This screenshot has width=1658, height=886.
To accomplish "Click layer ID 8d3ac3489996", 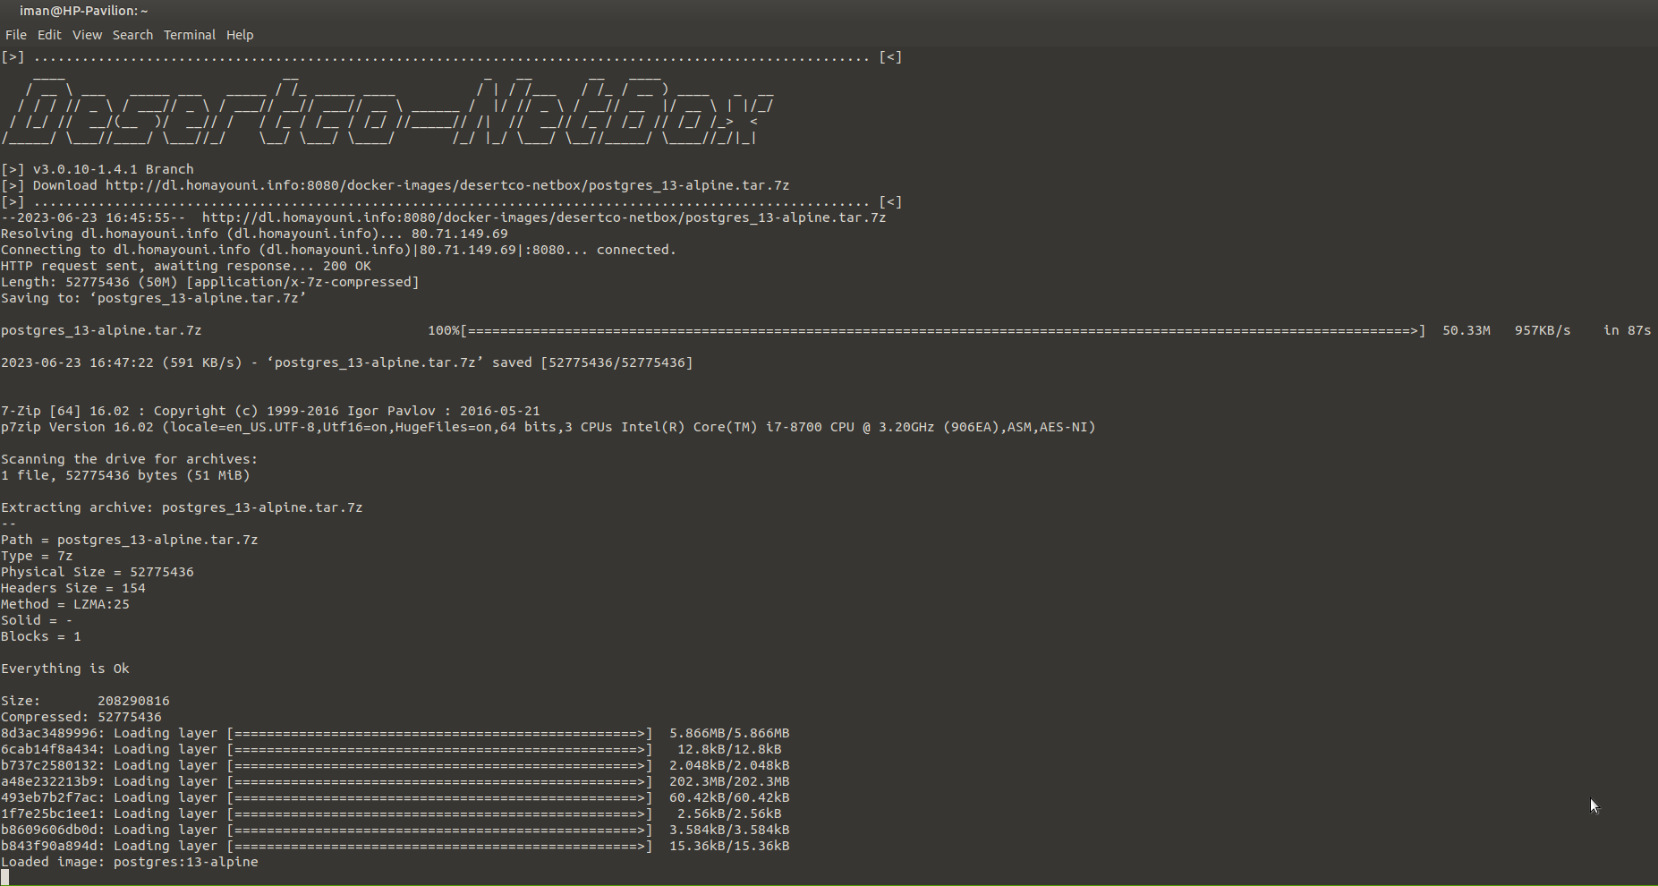I will 49,733.
